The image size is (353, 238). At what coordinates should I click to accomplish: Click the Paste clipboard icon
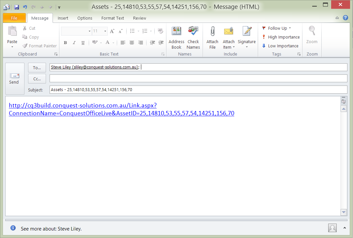click(12, 31)
